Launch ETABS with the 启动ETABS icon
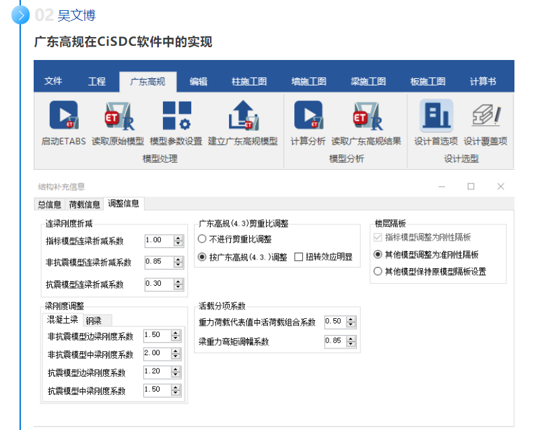Image resolution: width=538 pixels, height=430 pixels. 64,115
